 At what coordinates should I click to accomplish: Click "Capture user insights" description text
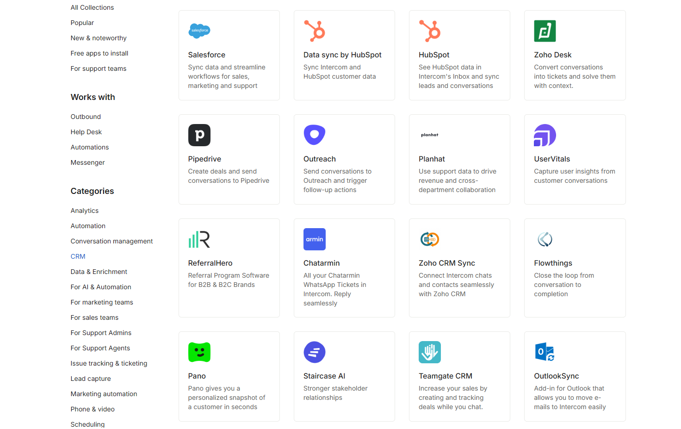click(575, 176)
